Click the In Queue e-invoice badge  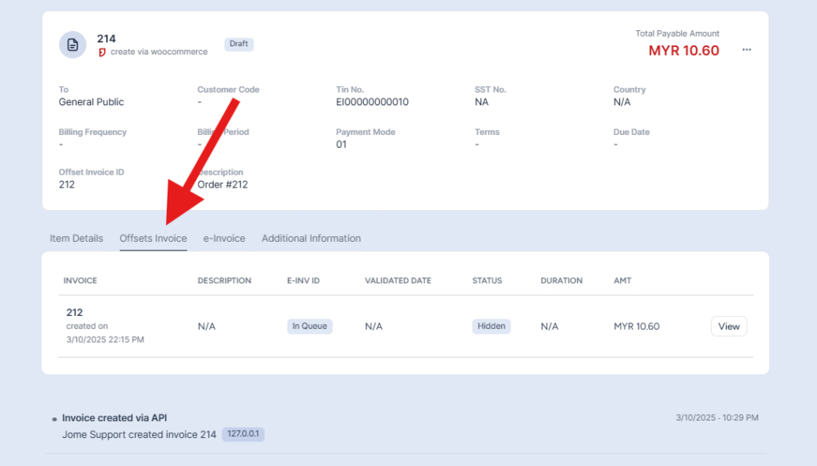[x=310, y=326]
